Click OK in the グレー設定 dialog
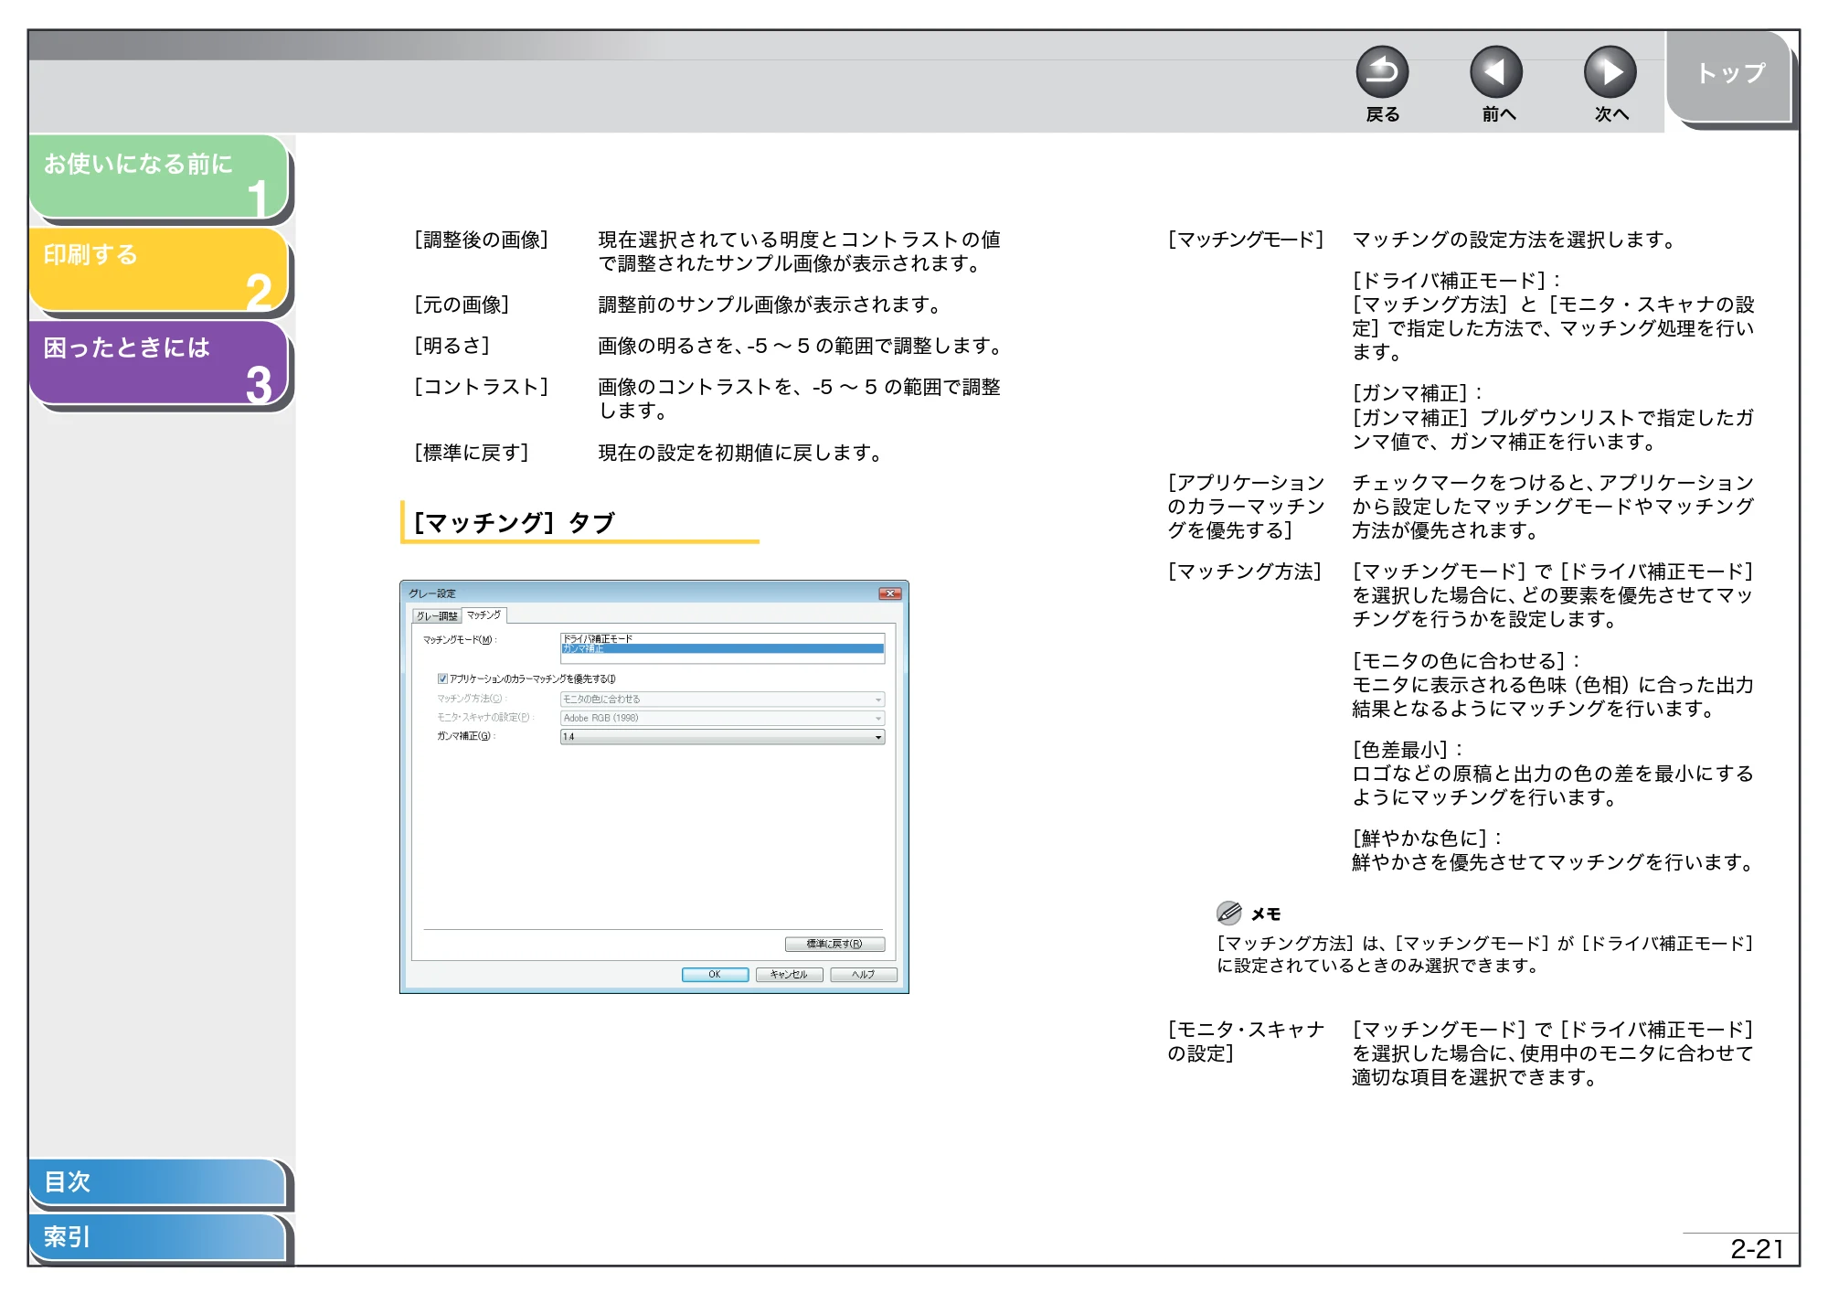The image size is (1828, 1293). coord(715,975)
